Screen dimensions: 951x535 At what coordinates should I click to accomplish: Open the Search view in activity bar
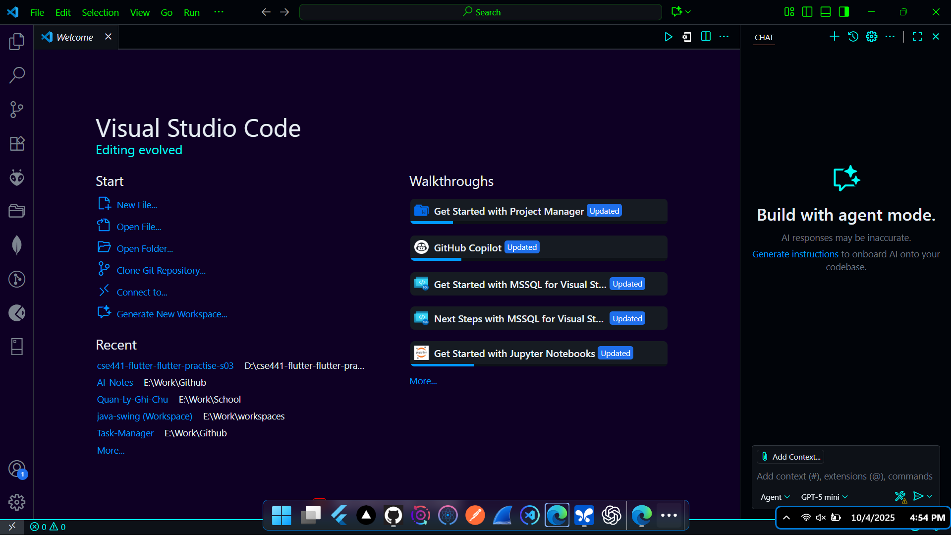(x=17, y=75)
